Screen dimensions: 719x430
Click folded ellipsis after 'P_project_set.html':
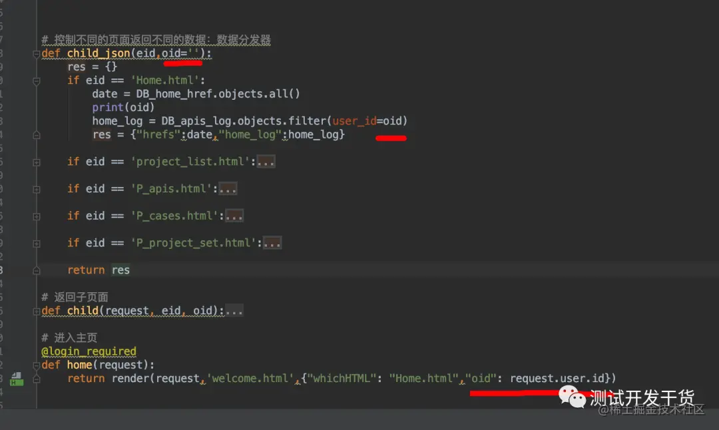(x=272, y=243)
